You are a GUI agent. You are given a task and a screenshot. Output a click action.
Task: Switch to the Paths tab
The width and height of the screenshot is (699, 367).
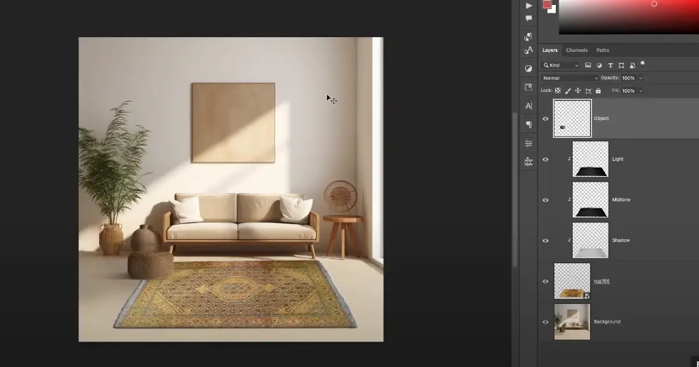[x=603, y=51]
